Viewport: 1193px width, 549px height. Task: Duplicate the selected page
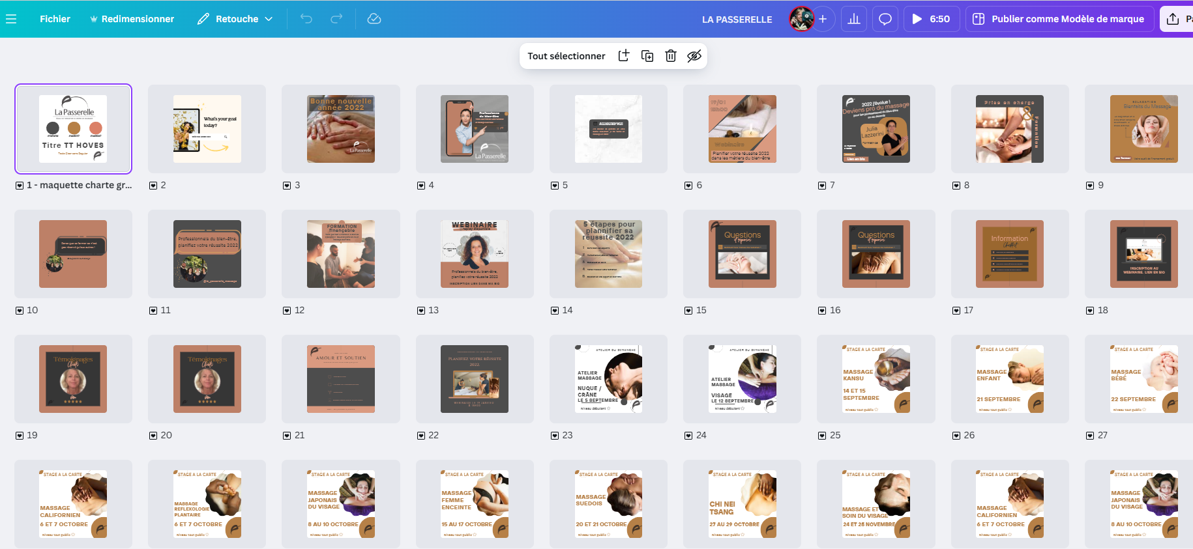coord(647,56)
